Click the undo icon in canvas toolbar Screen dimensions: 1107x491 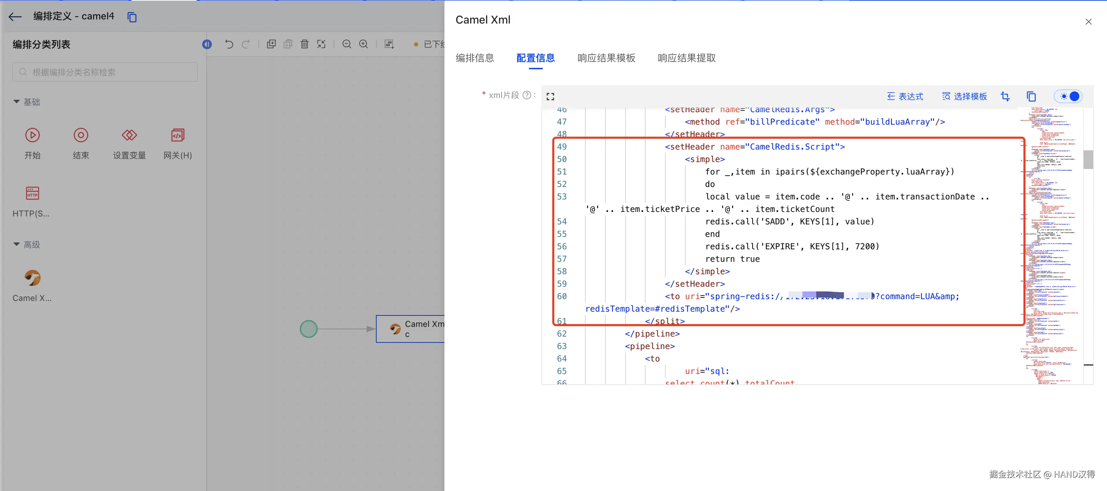[x=229, y=44]
